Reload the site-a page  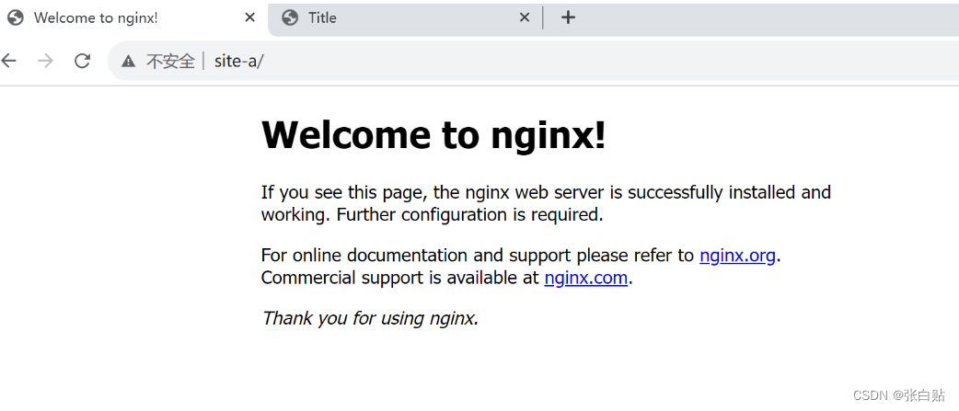[x=83, y=61]
